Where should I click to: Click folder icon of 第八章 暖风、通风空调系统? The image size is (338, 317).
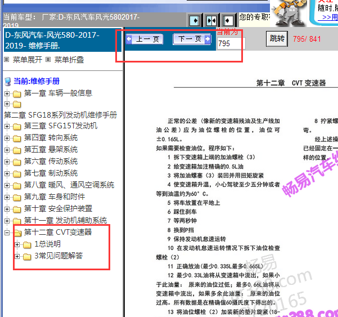(17, 186)
